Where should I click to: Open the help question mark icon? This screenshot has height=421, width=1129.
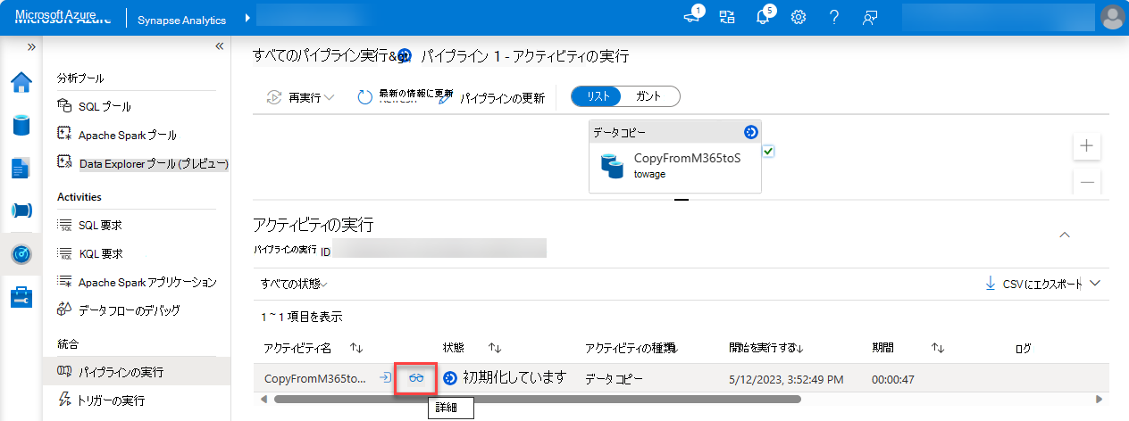pos(833,17)
